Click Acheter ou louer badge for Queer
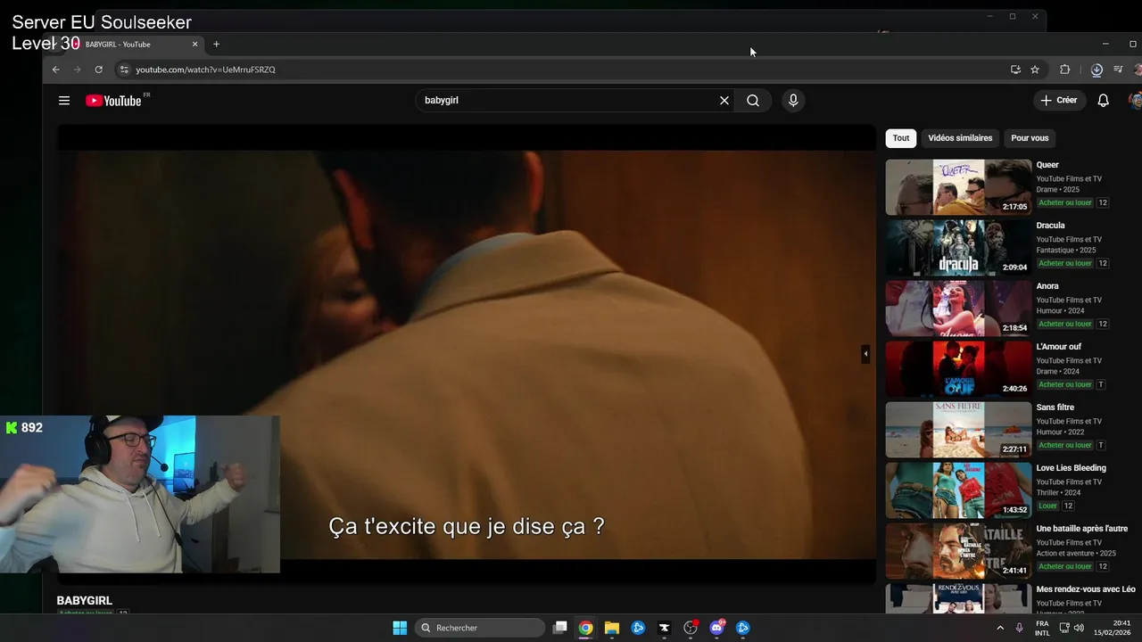The image size is (1142, 642). 1065,203
